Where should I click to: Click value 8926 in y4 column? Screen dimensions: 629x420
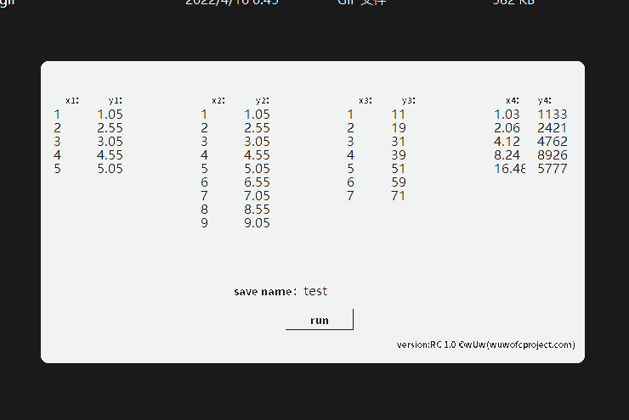(x=552, y=155)
